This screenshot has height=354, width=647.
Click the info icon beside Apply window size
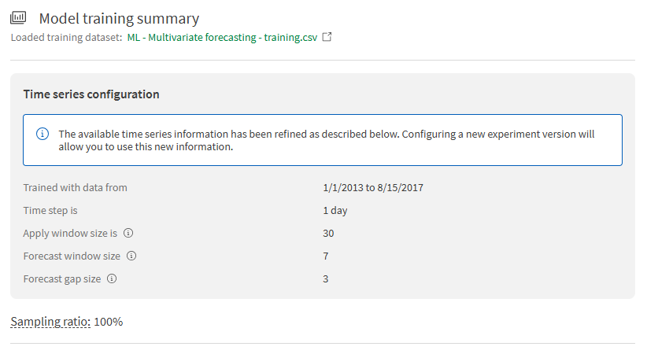(128, 234)
